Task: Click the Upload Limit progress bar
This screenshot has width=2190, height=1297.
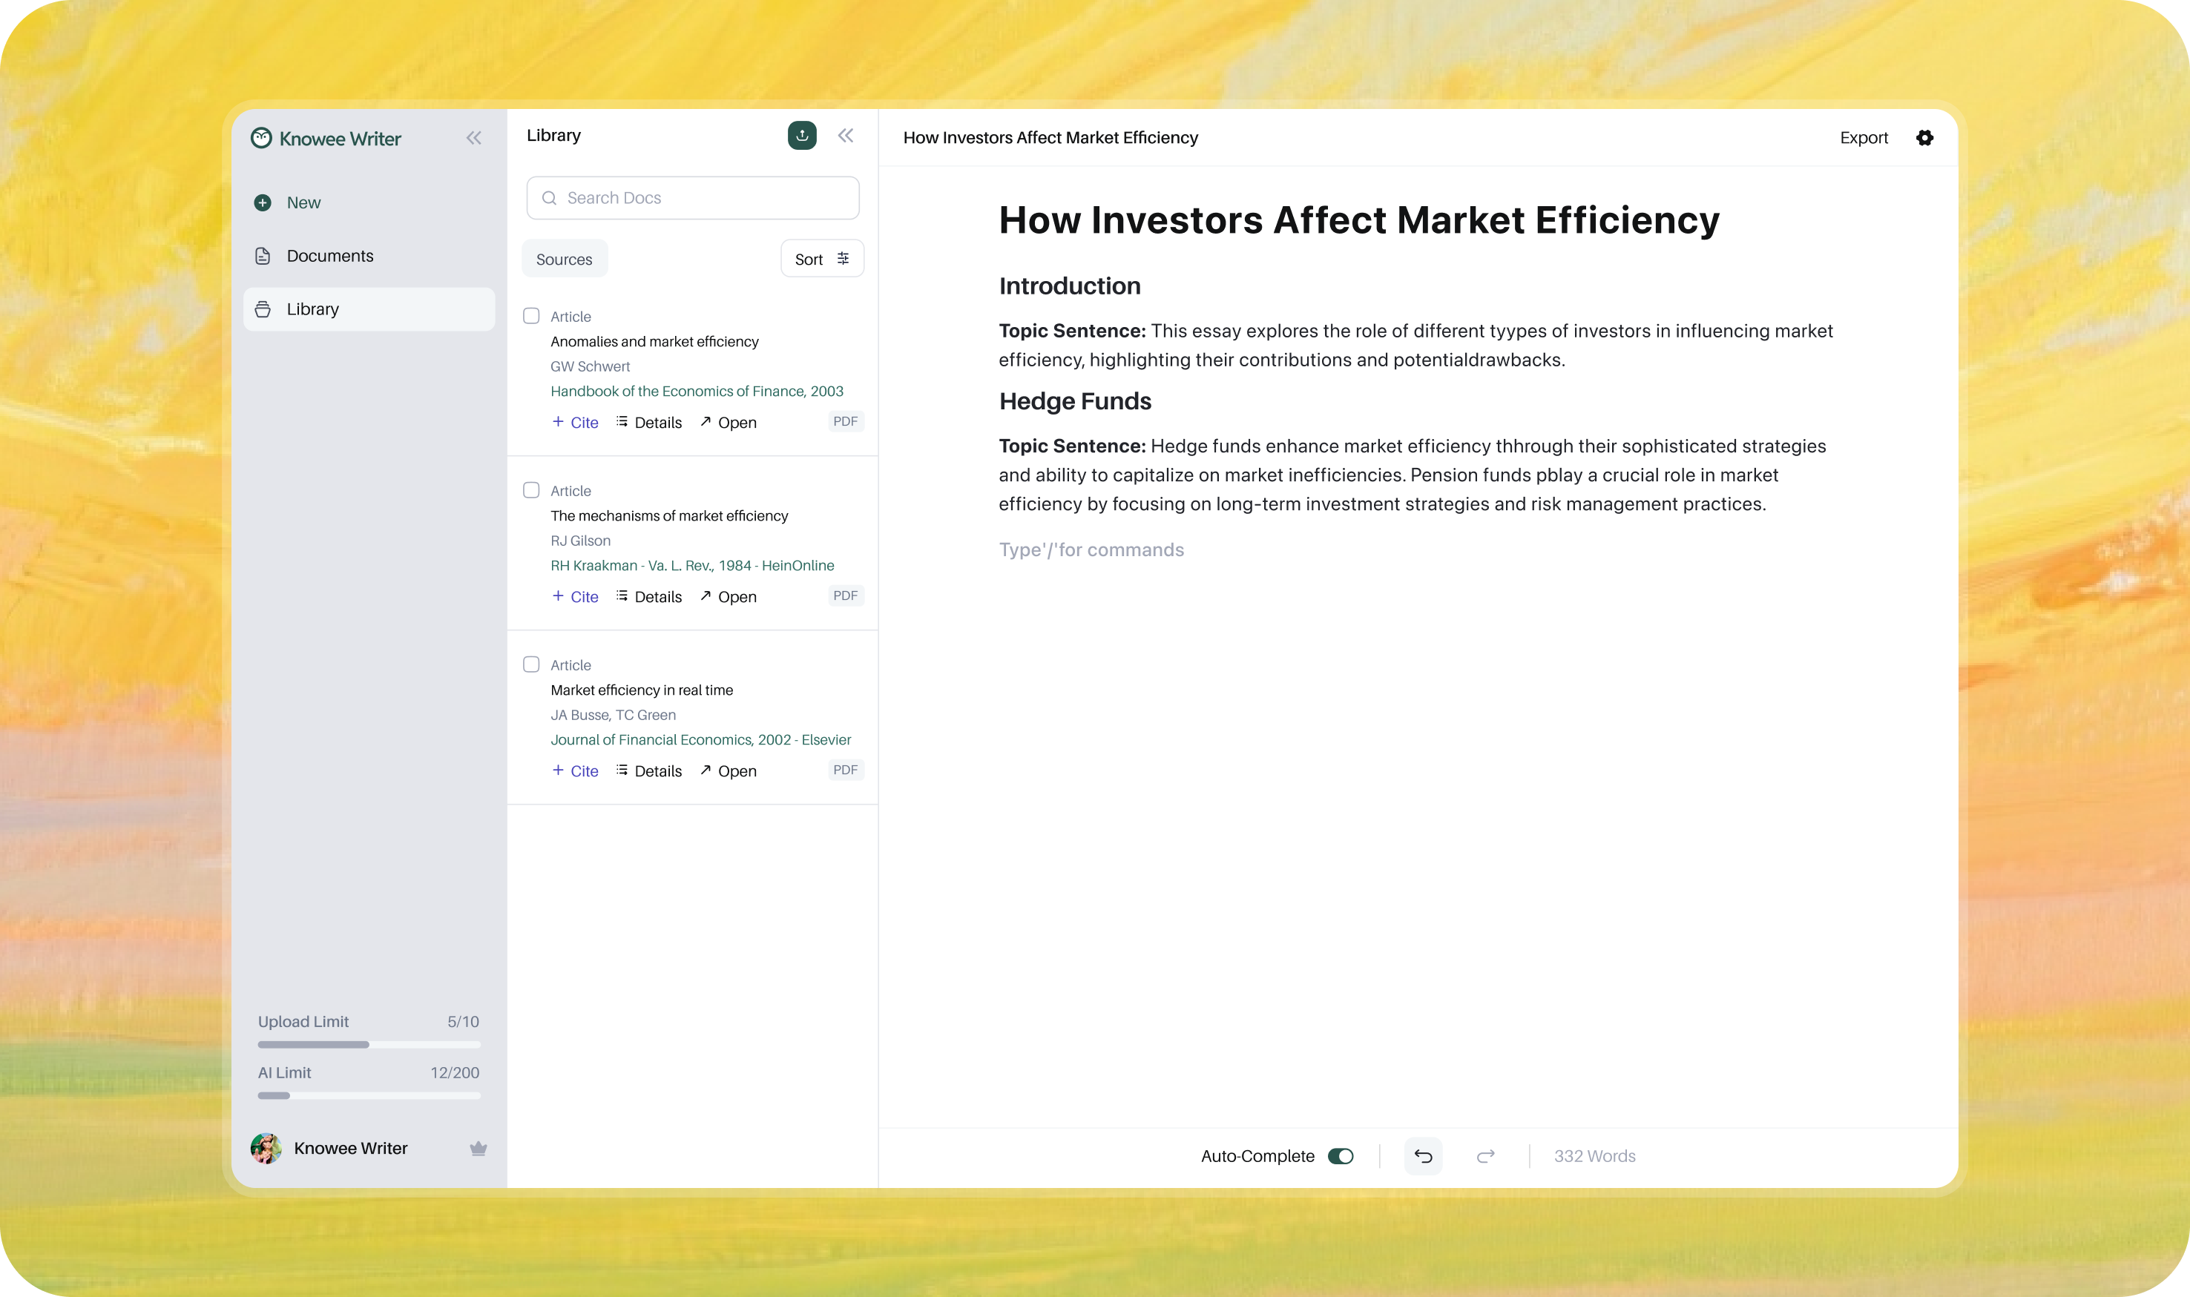Action: click(368, 1044)
